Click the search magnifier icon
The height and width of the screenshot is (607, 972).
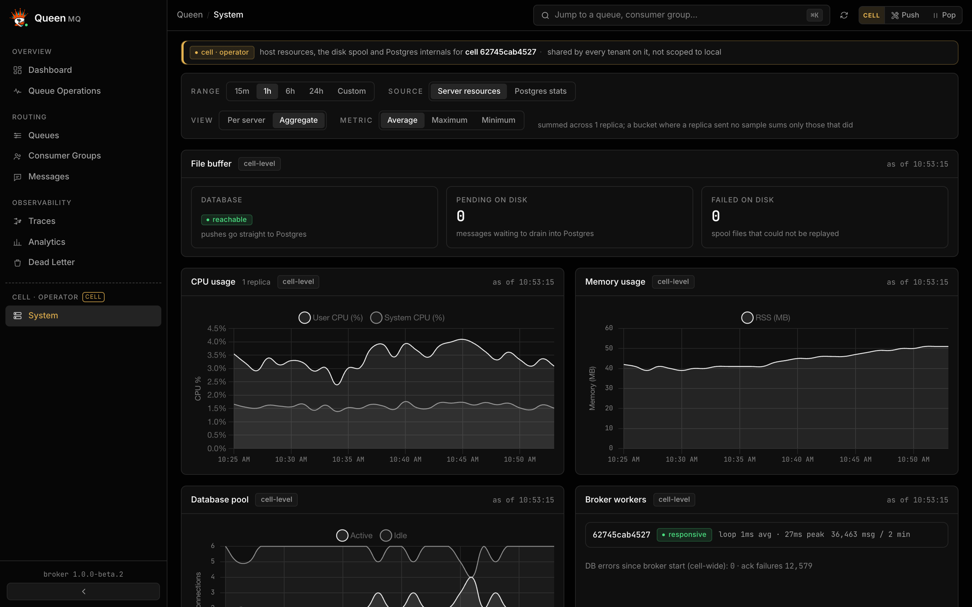click(x=545, y=15)
